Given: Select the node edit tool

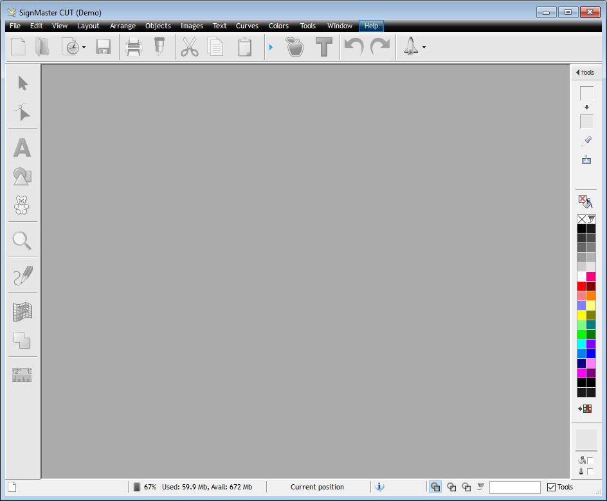Looking at the screenshot, I should click(x=23, y=113).
